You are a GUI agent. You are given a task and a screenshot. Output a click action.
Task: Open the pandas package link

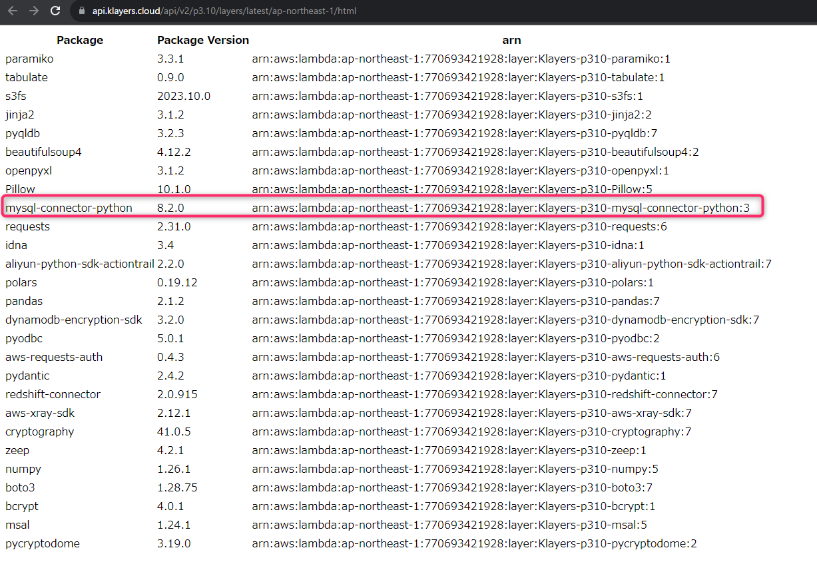click(x=24, y=301)
